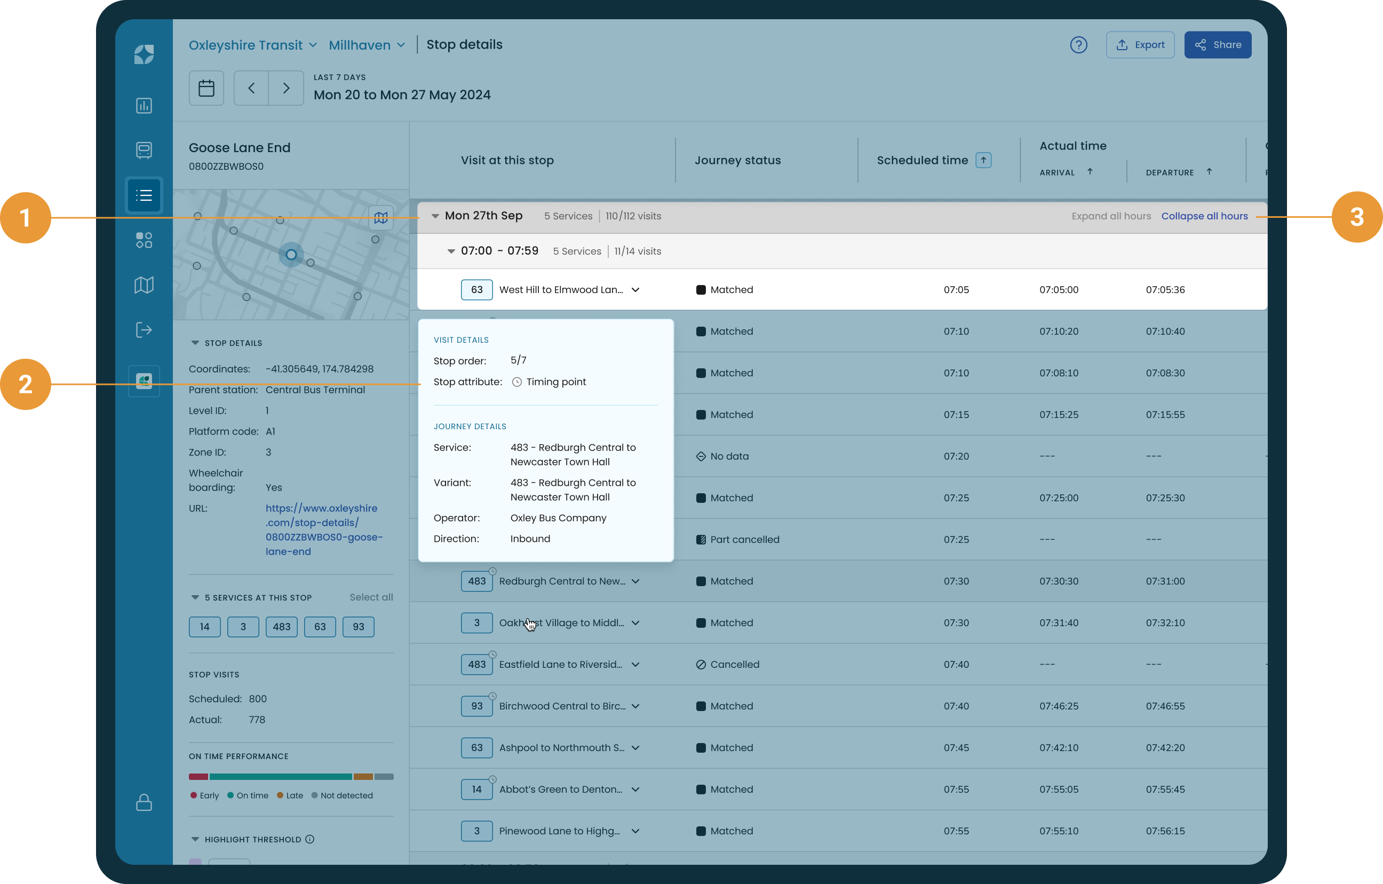
Task: Click the map toggle icon on minimap
Action: [x=381, y=218]
